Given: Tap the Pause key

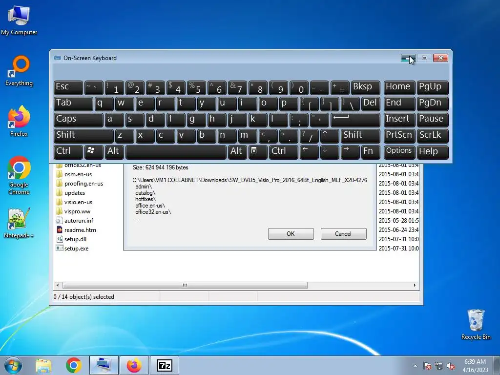Looking at the screenshot, I should [x=433, y=120].
